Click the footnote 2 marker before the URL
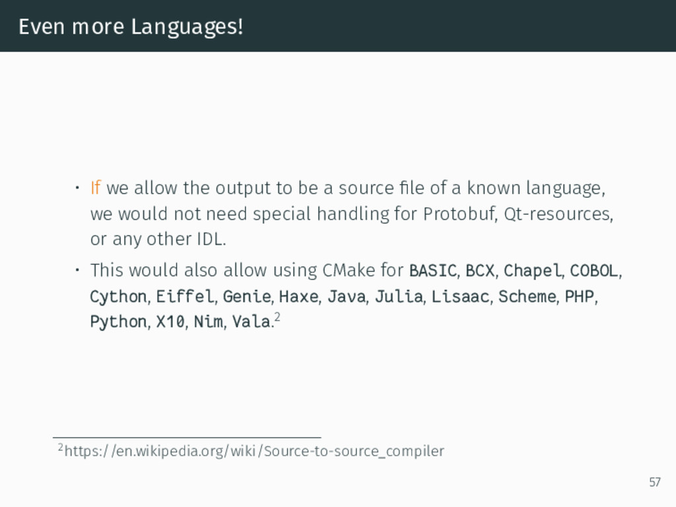 pos(60,447)
